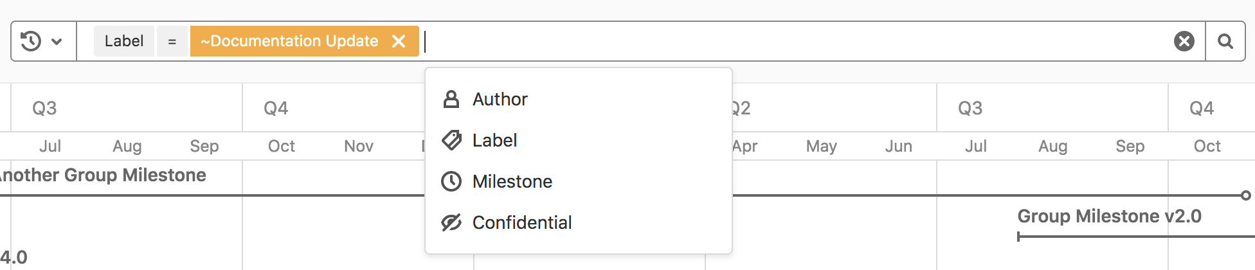1255x270 pixels.
Task: Click the magnifier search button
Action: pos(1225,41)
